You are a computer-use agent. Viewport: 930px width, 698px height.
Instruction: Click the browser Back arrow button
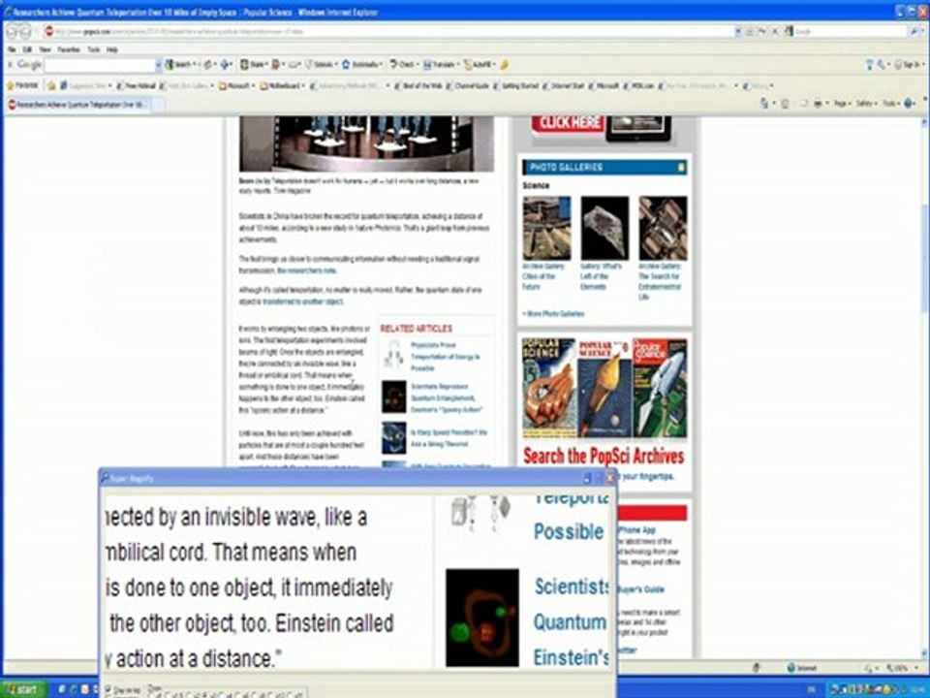13,31
